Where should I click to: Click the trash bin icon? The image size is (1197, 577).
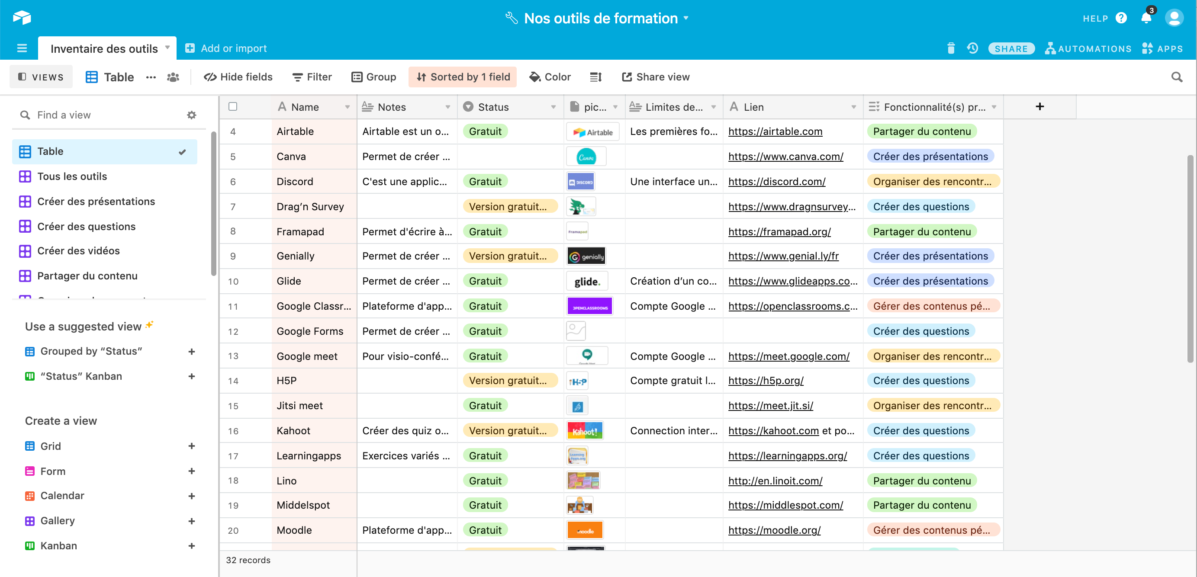[951, 48]
